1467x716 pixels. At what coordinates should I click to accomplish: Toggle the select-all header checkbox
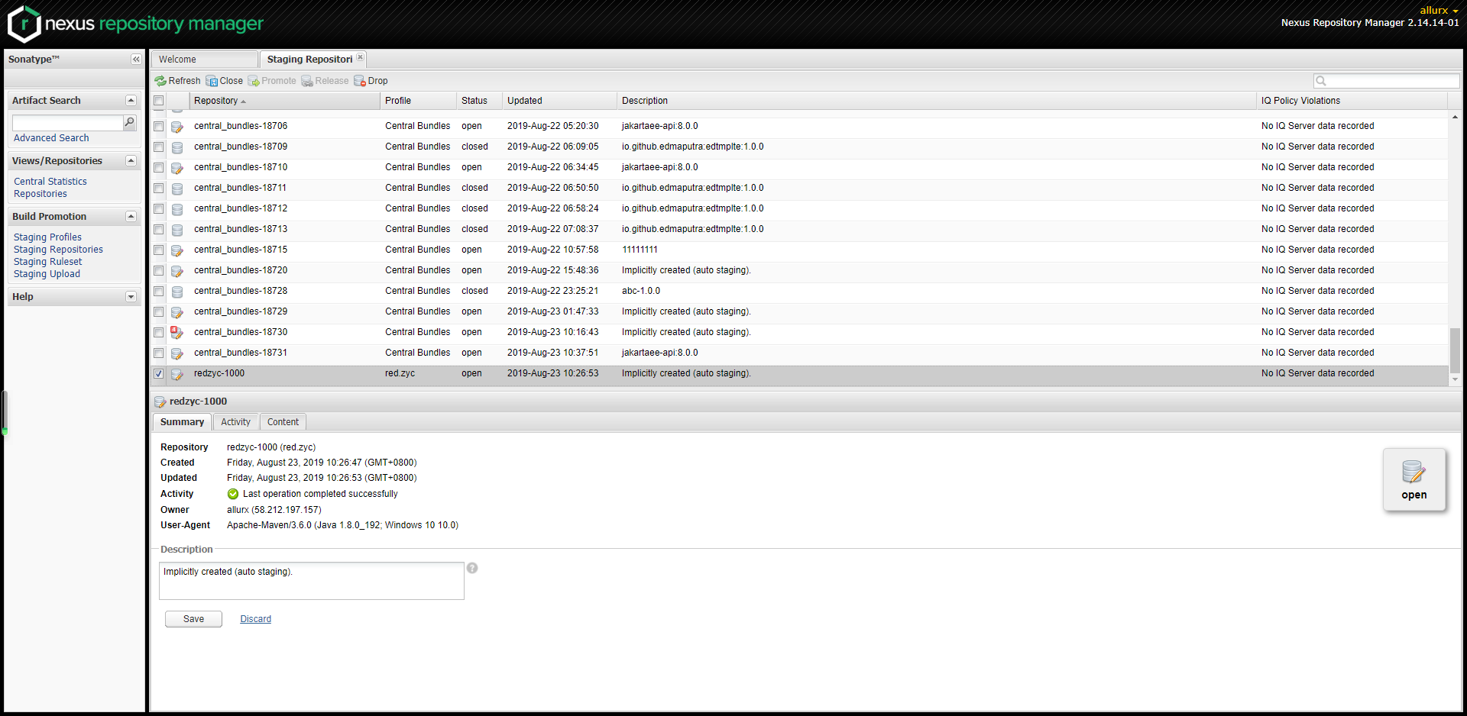[159, 101]
